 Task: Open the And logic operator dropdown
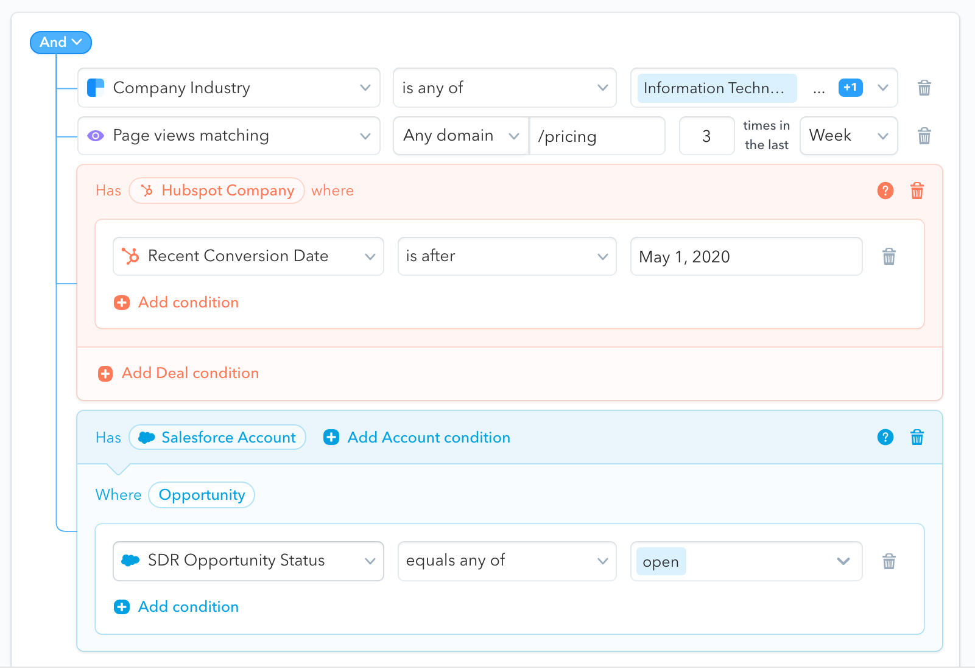61,43
